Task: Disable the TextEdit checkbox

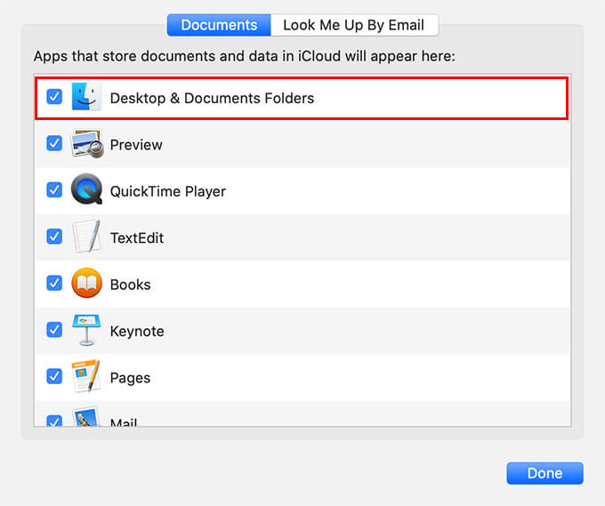Action: (54, 237)
